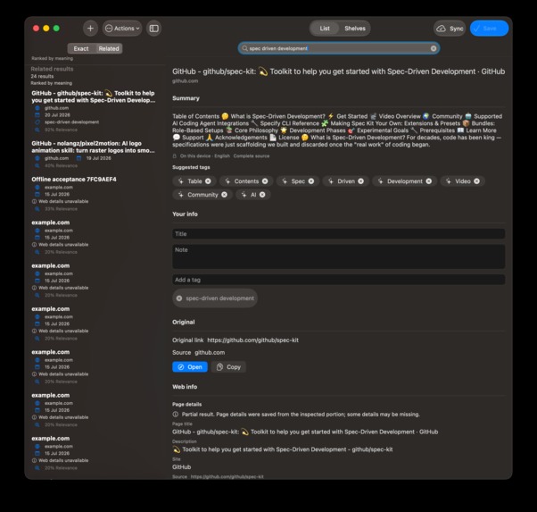Add a new item with the plus button
Screen dimensions: 537x512
point(90,29)
